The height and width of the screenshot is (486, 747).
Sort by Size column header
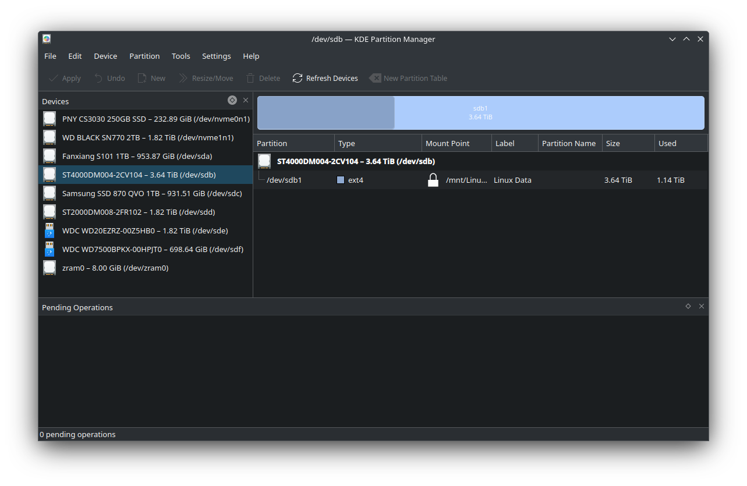[x=629, y=143]
